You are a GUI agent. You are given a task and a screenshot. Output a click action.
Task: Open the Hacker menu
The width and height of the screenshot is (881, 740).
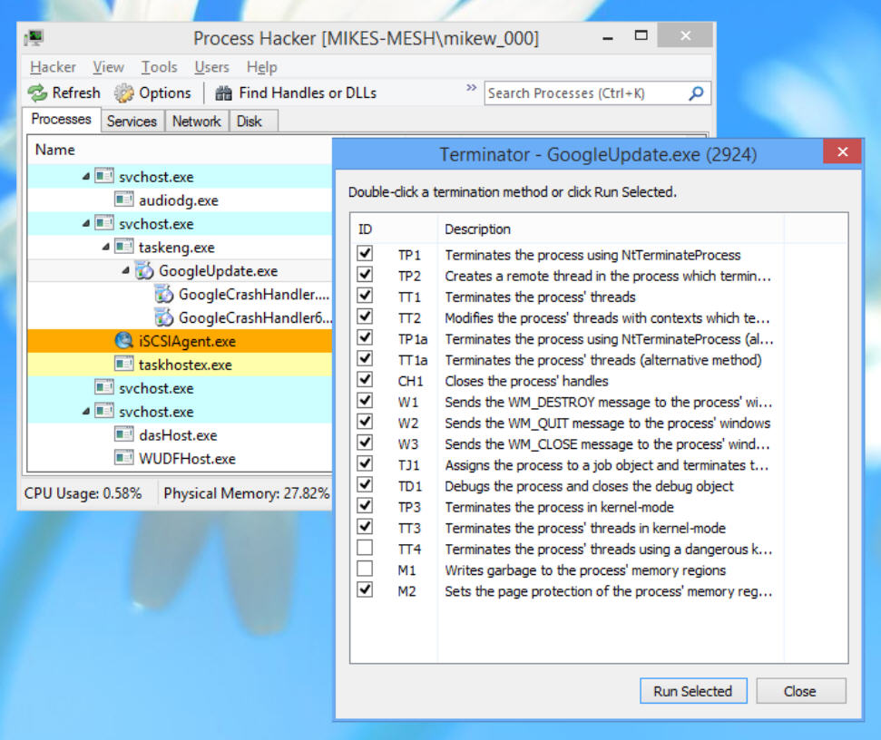[53, 66]
